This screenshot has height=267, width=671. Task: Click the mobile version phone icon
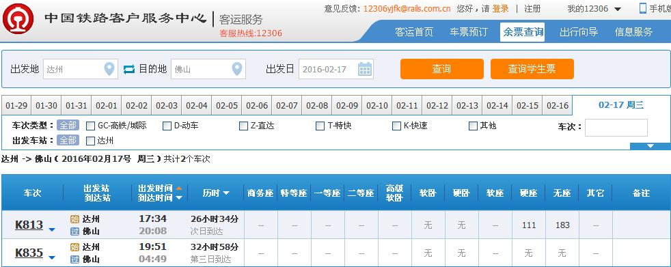point(643,8)
